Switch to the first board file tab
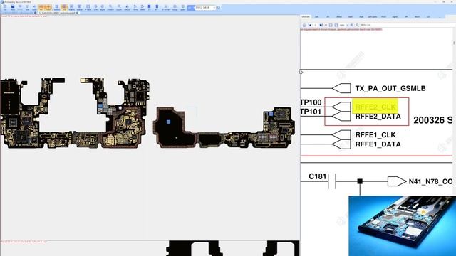Viewport: 456px width, 256px height. pos(18,13)
